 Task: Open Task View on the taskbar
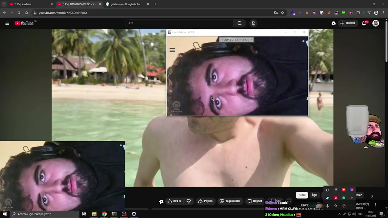[84, 214]
